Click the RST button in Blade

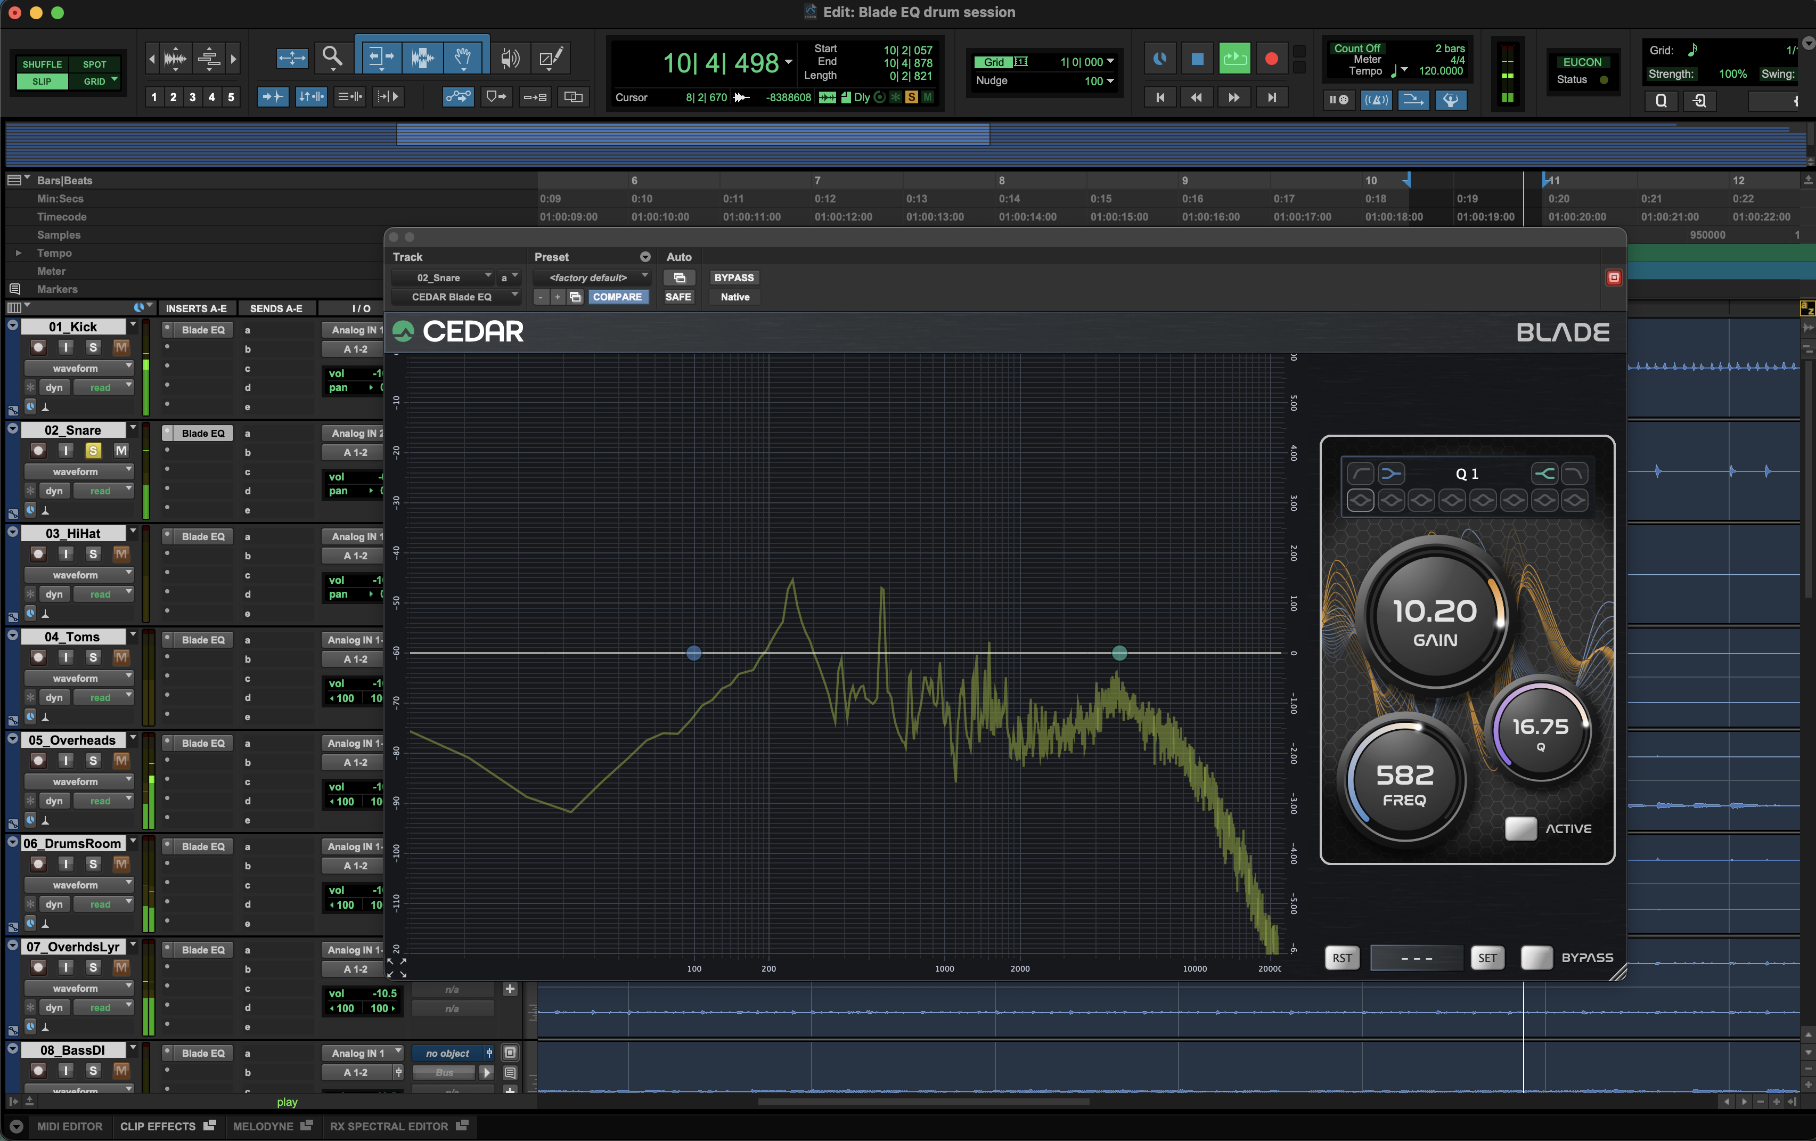pyautogui.click(x=1343, y=958)
